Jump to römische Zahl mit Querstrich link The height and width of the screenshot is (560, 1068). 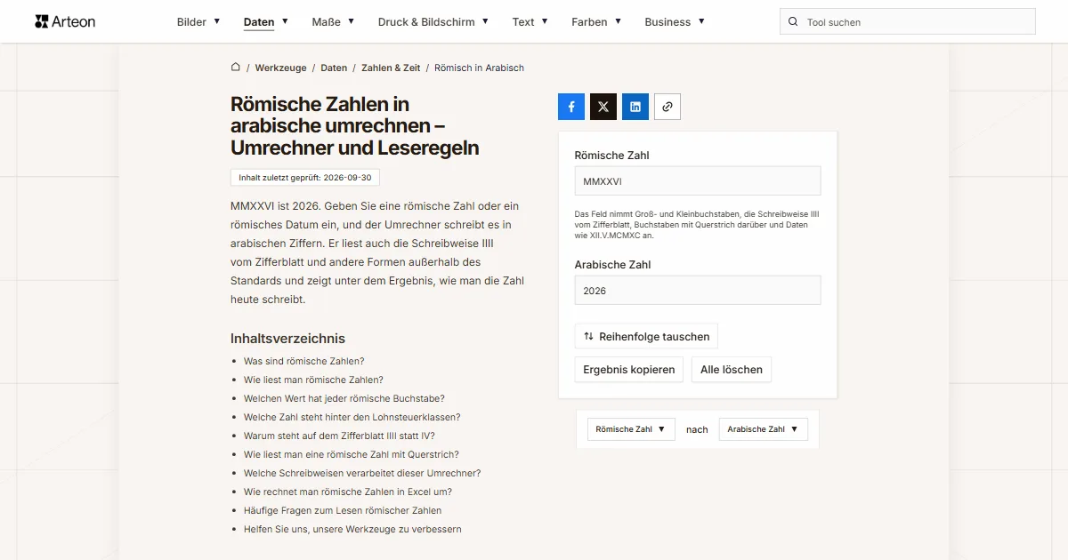pos(352,454)
